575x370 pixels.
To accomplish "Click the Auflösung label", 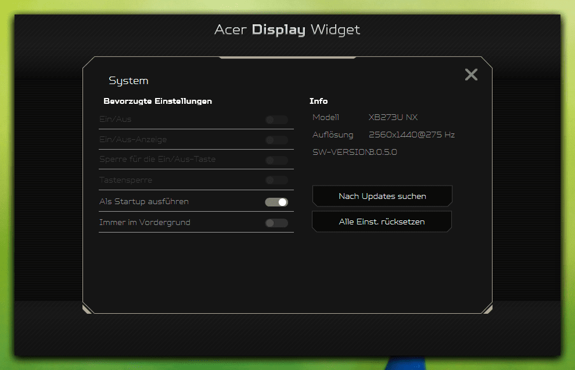I will 333,135.
